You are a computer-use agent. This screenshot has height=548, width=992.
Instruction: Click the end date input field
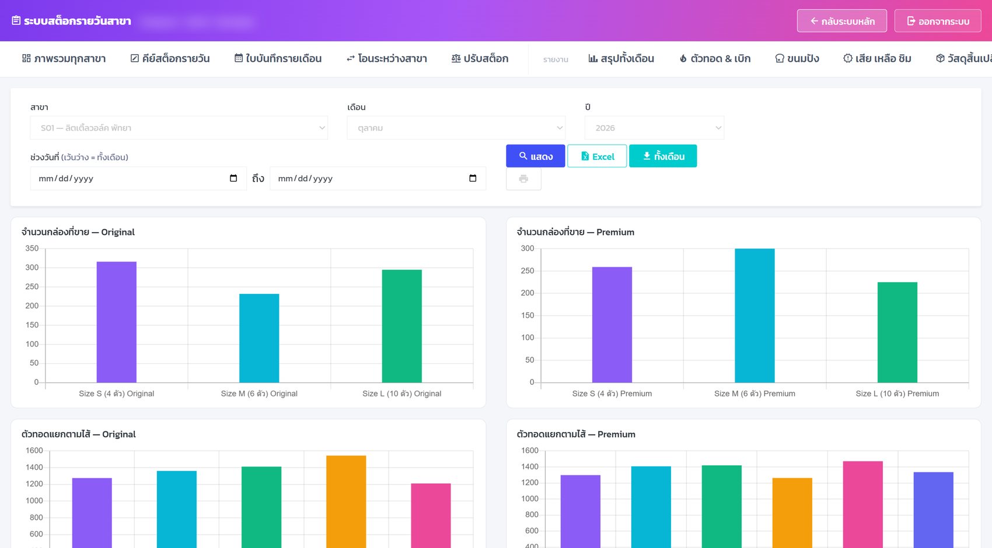coord(378,178)
